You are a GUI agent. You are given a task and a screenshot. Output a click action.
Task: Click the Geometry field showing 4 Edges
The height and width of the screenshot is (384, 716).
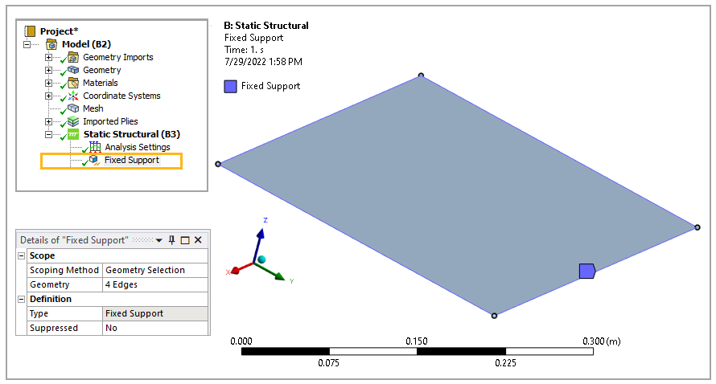tap(155, 284)
